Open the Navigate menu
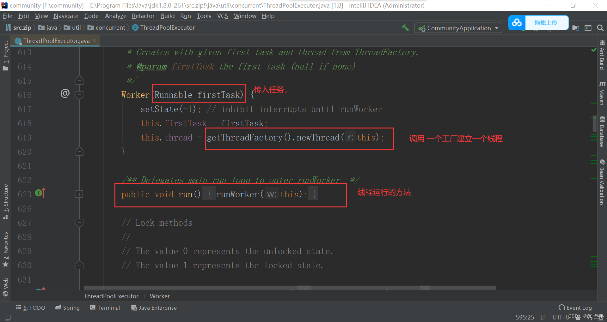Image resolution: width=607 pixels, height=322 pixels. pyautogui.click(x=66, y=16)
